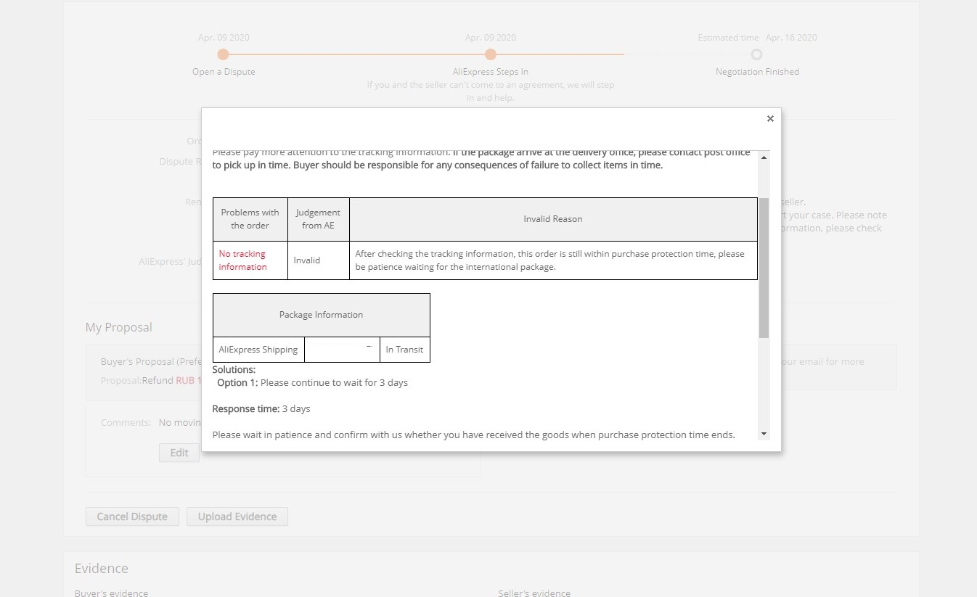Screen dimensions: 977x597
Task: Click the Cancel Dispute button
Action: [x=132, y=516]
